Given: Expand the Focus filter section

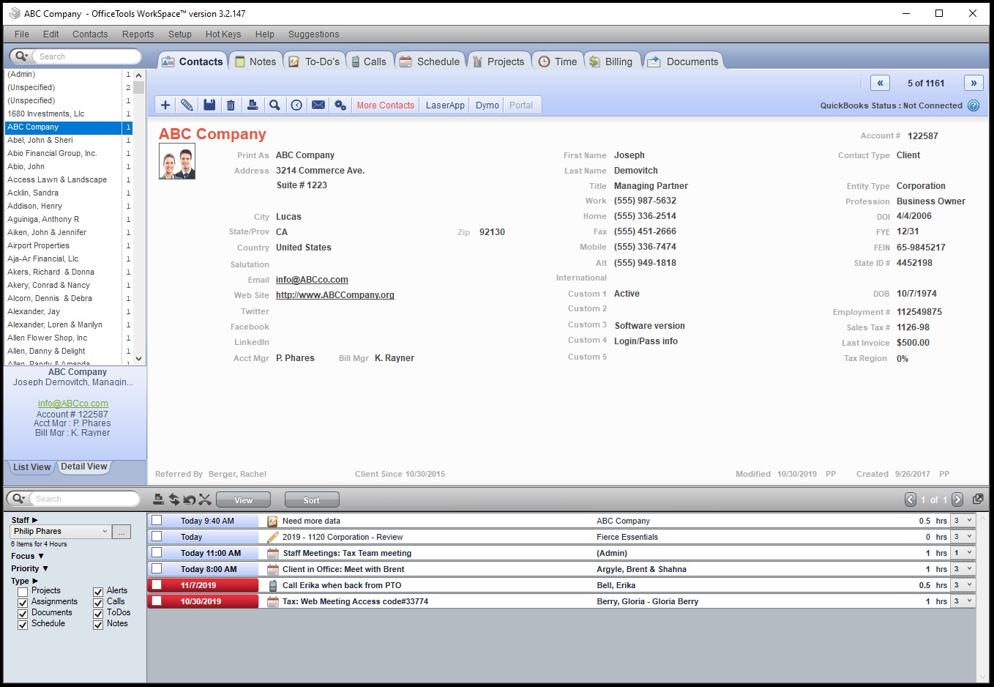Looking at the screenshot, I should [x=27, y=556].
